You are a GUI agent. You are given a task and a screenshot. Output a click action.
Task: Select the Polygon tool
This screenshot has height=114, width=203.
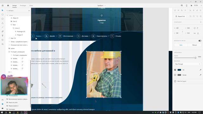(3, 23)
